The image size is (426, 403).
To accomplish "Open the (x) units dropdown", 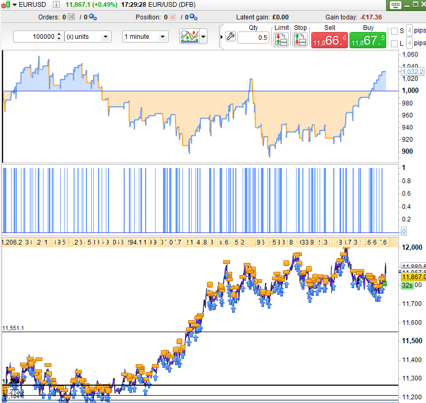I will 88,36.
